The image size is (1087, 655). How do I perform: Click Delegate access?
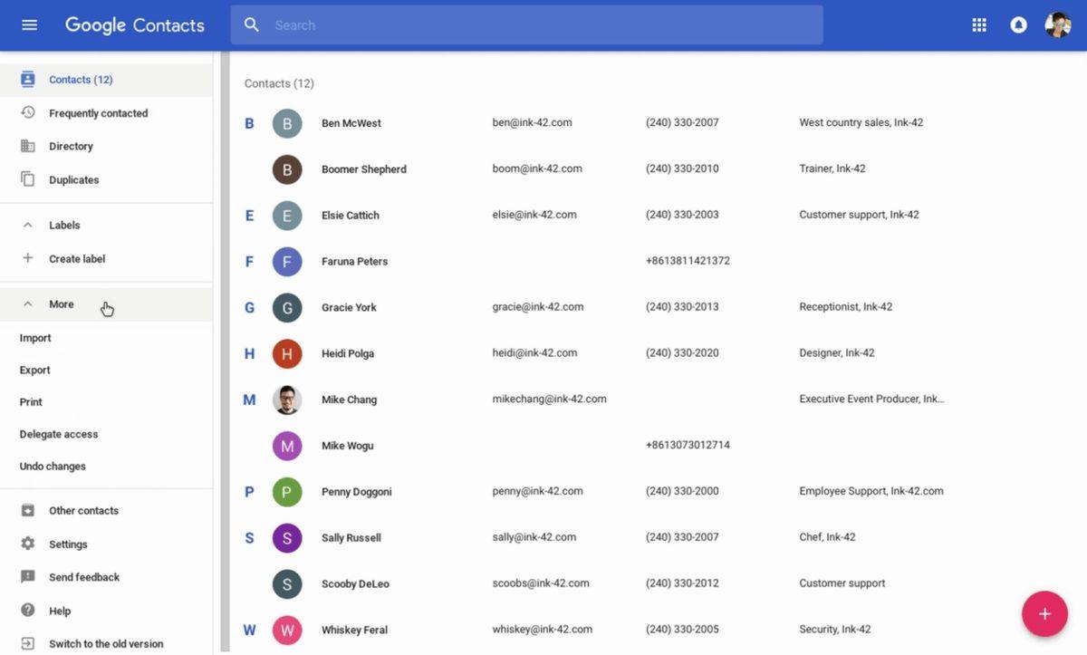coord(59,434)
